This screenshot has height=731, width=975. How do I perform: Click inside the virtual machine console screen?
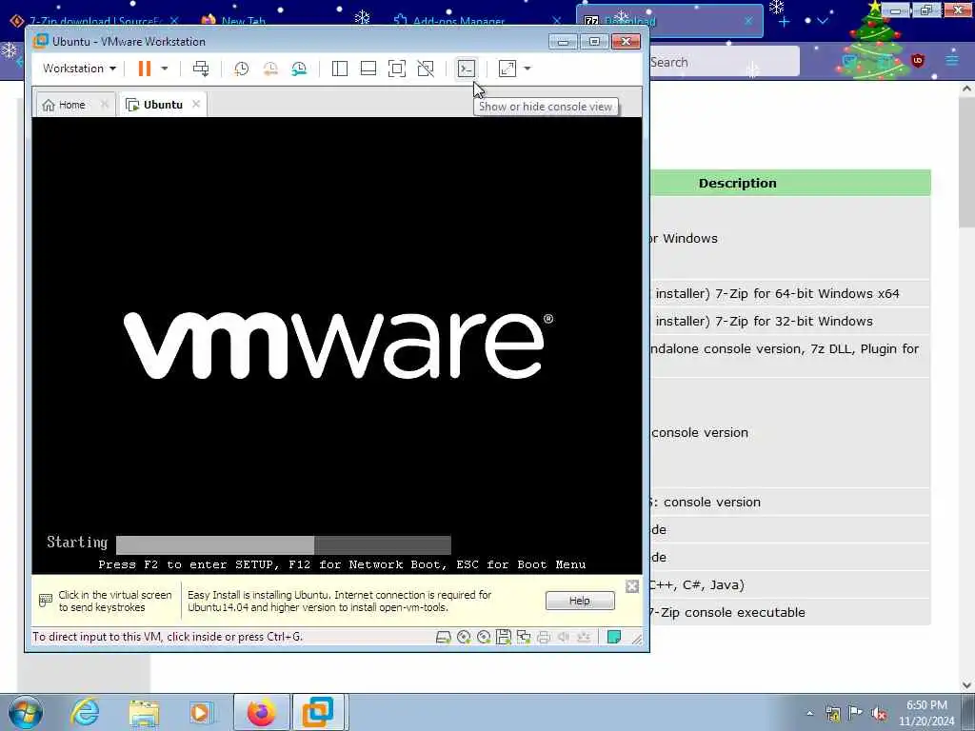point(336,345)
